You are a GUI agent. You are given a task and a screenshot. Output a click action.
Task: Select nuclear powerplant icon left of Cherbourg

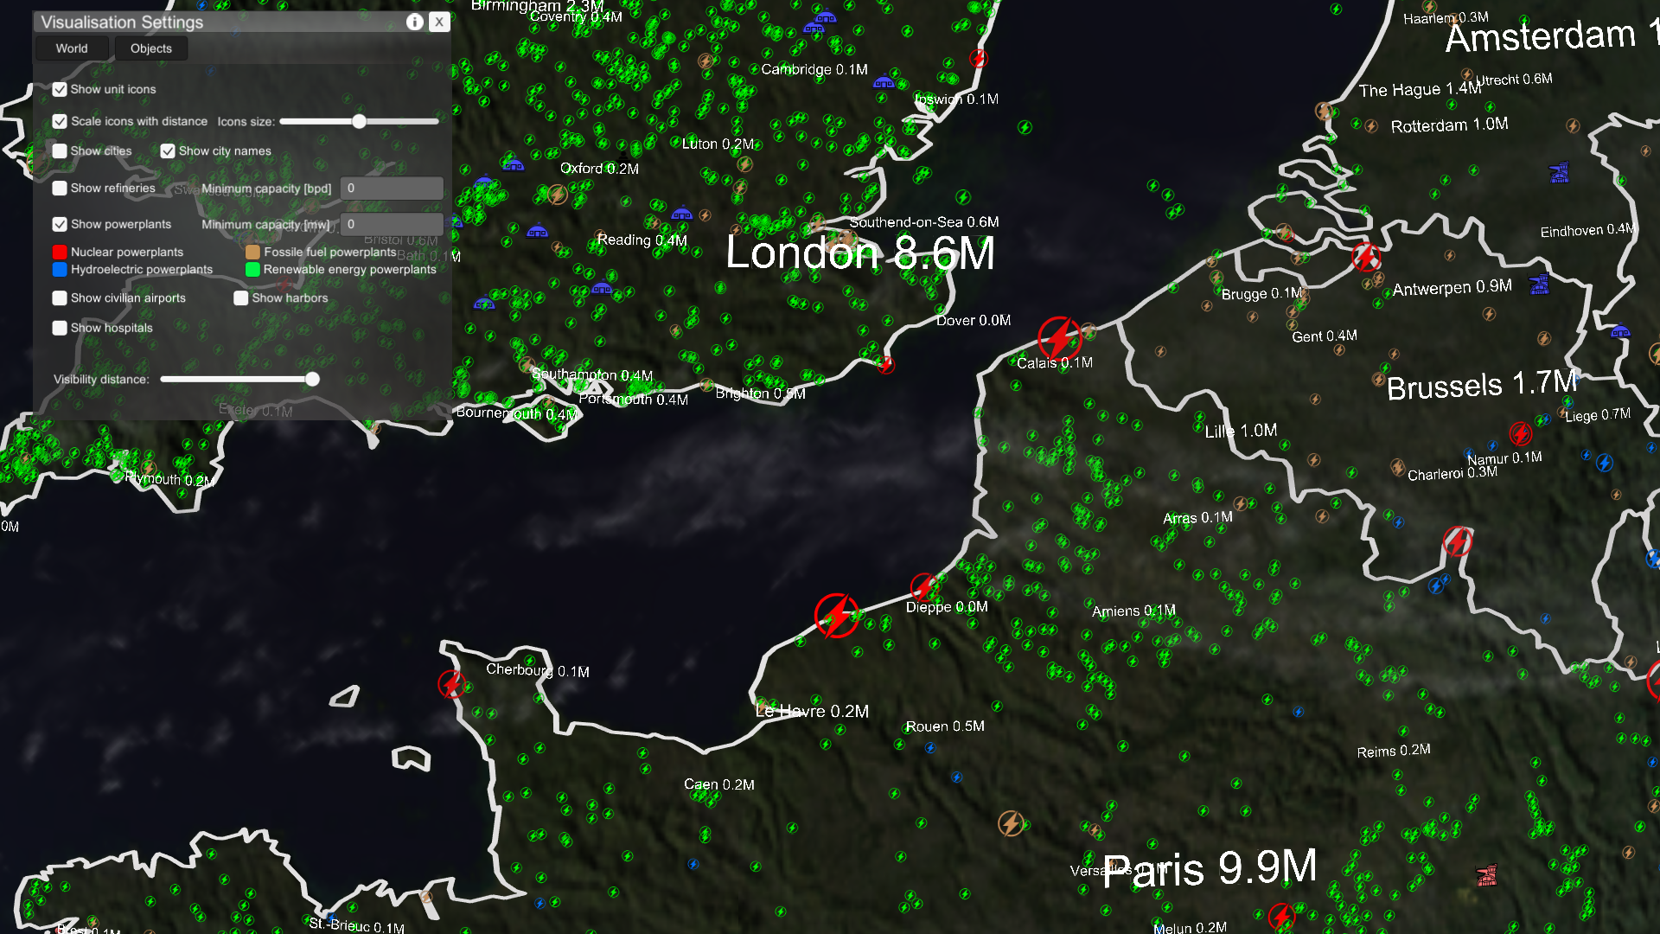click(x=451, y=683)
